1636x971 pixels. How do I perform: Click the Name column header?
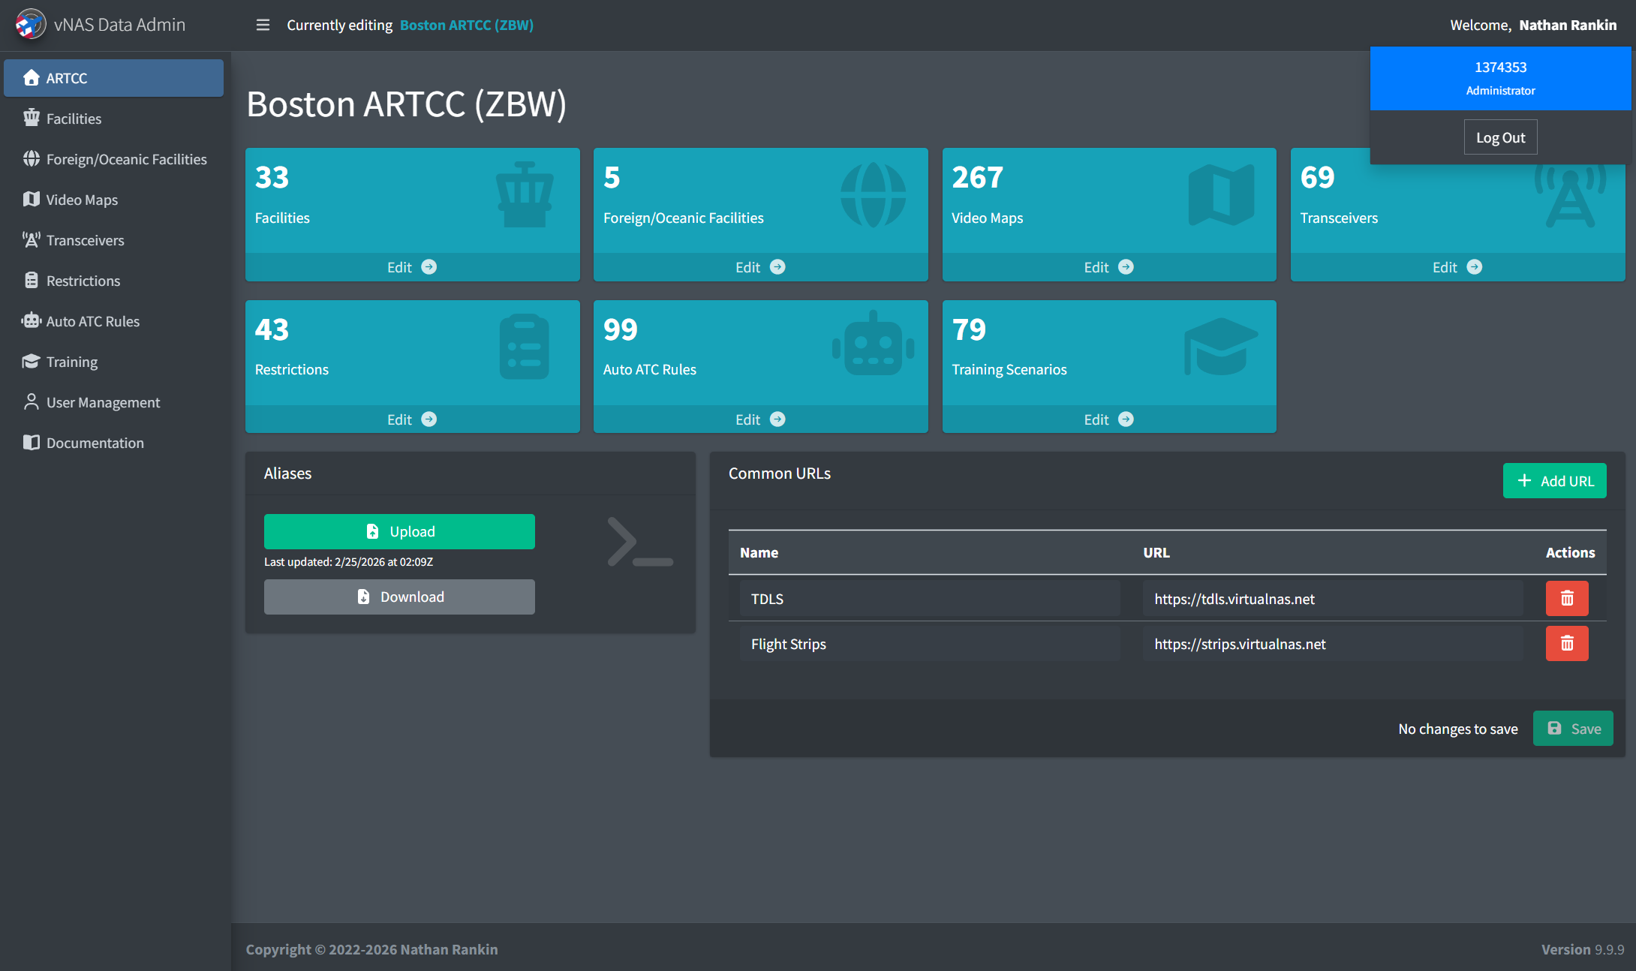click(x=759, y=552)
